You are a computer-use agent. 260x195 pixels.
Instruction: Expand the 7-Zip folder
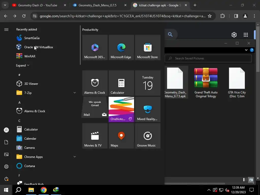coord(75,93)
